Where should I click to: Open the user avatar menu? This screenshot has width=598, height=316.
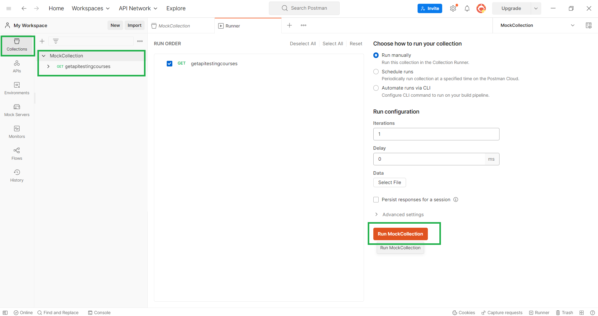(481, 8)
